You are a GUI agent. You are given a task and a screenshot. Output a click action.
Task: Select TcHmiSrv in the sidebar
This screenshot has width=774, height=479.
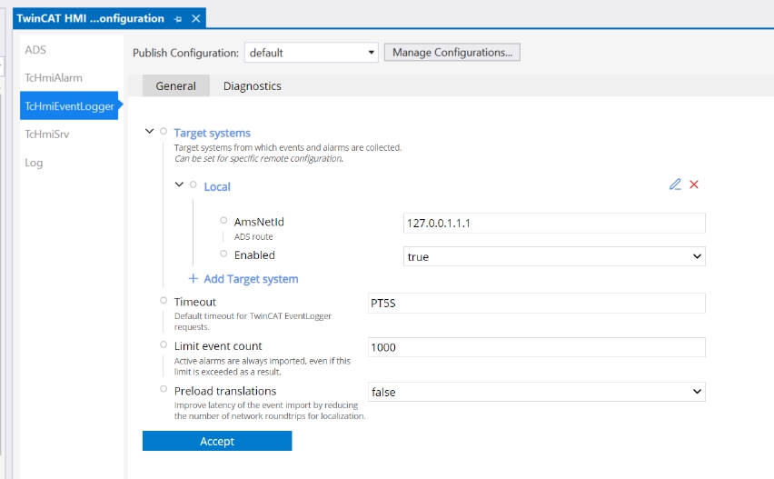click(x=47, y=135)
